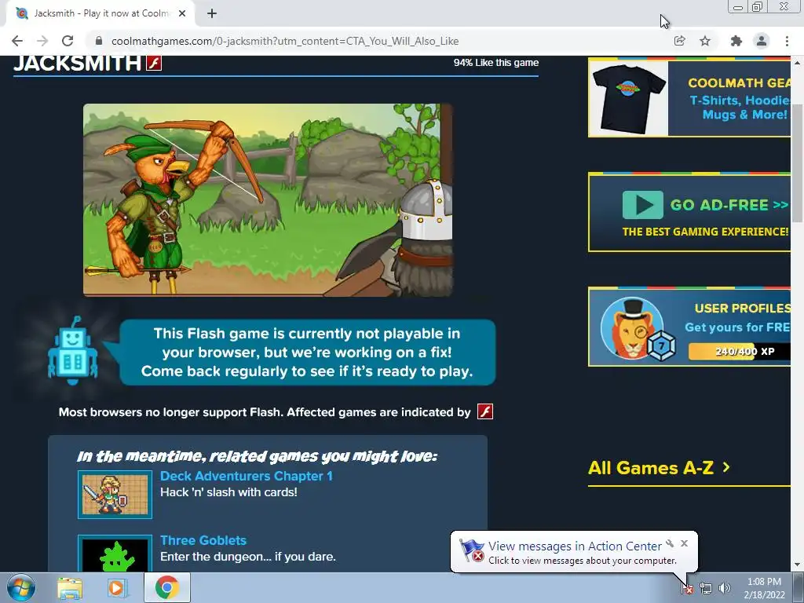Screen dimensions: 804x603
Task: Select the Jacksmith browser tab
Action: (x=100, y=13)
